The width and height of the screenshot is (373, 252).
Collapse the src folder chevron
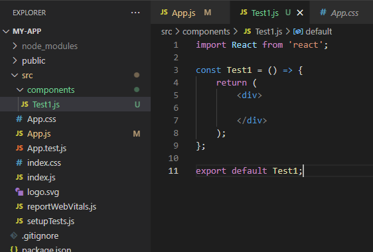(15, 75)
